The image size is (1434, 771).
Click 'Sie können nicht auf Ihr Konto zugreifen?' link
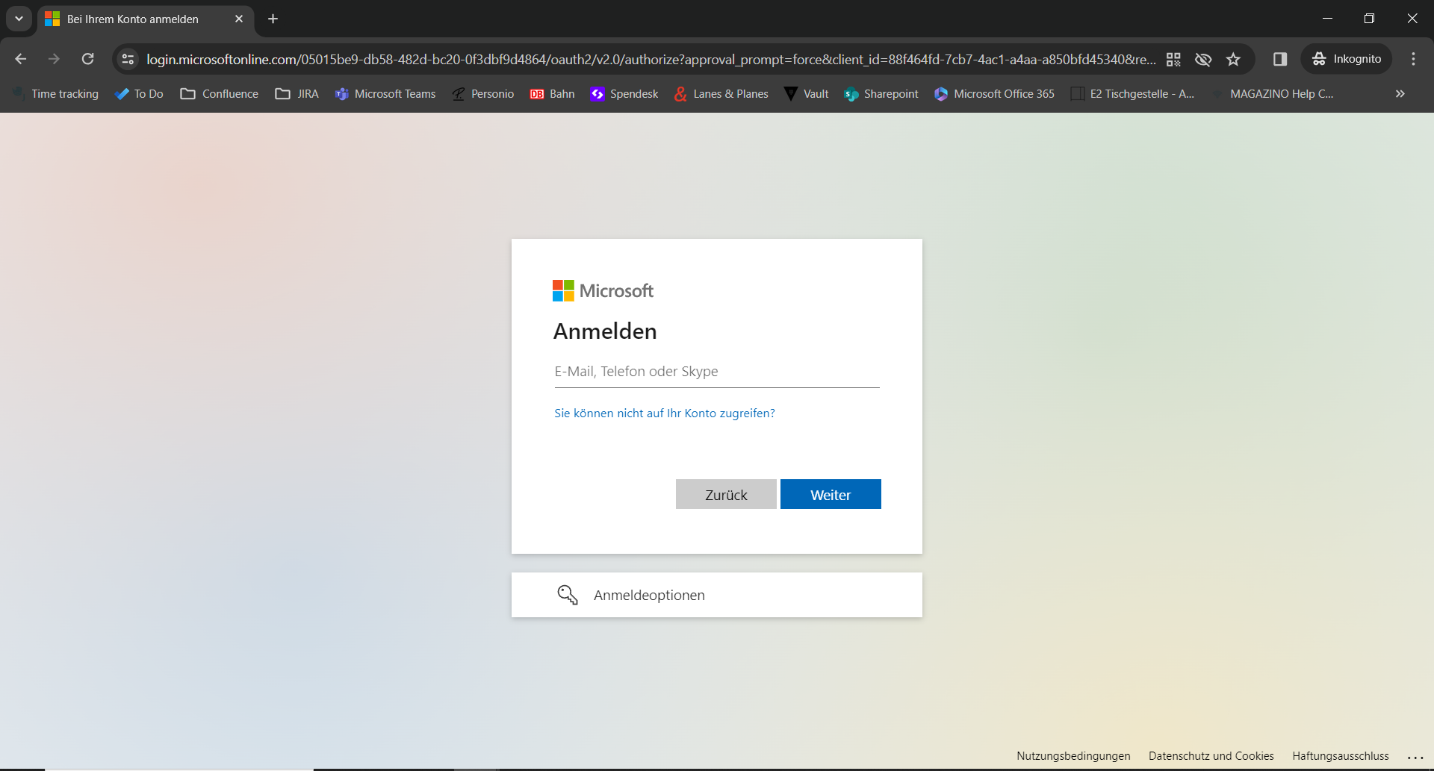(664, 413)
